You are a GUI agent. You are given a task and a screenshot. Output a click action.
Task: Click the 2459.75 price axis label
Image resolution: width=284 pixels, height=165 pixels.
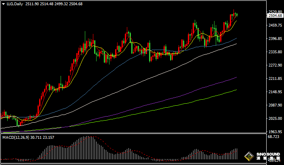click(274, 25)
